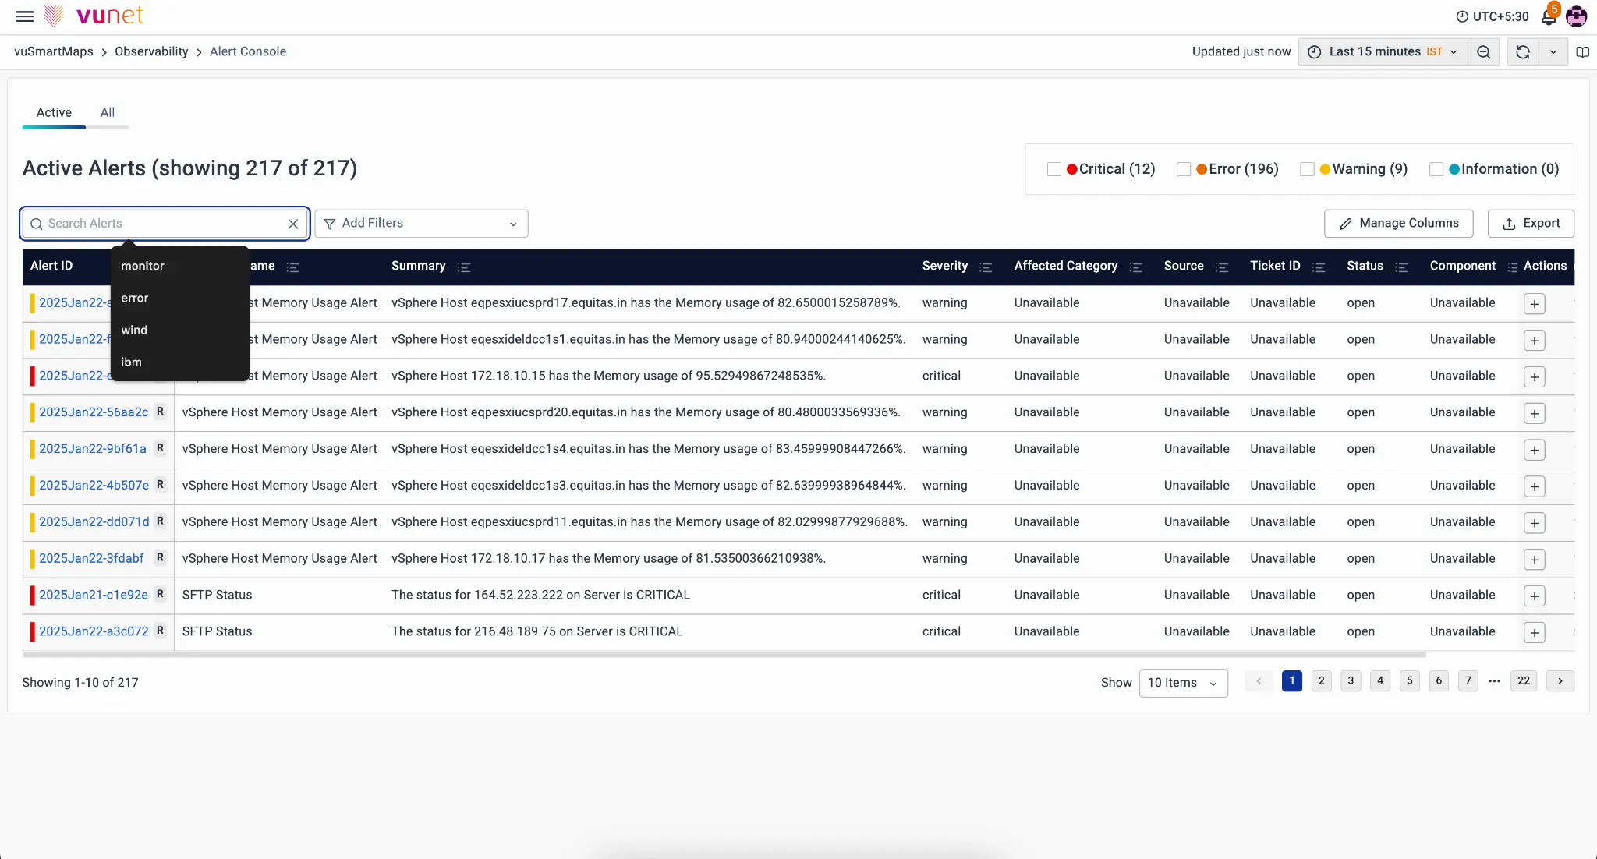
Task: Open the 10 Items page size dropdown
Action: (1182, 683)
